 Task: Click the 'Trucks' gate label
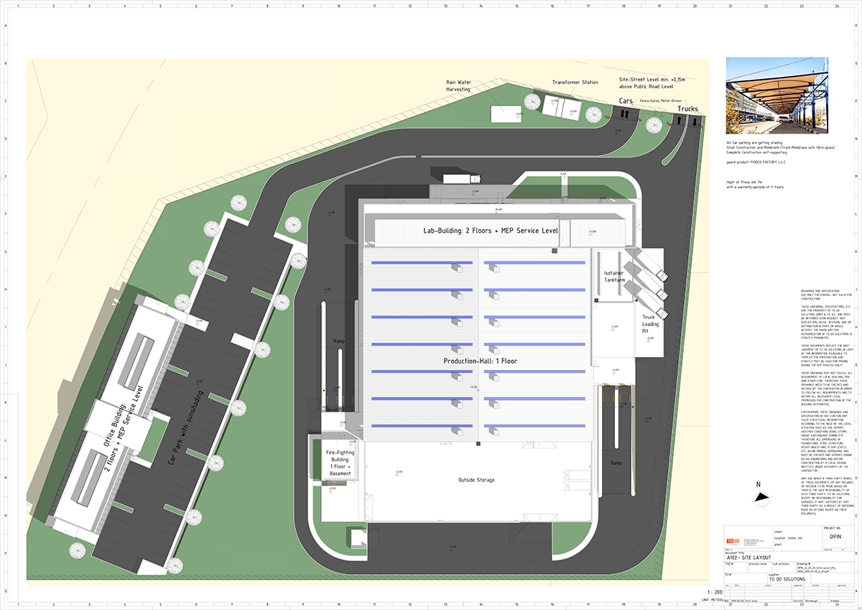click(687, 109)
